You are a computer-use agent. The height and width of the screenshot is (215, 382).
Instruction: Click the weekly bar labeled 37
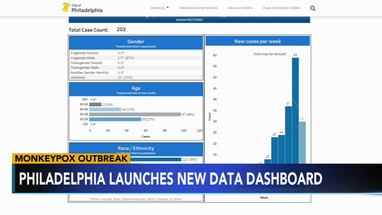(x=288, y=135)
